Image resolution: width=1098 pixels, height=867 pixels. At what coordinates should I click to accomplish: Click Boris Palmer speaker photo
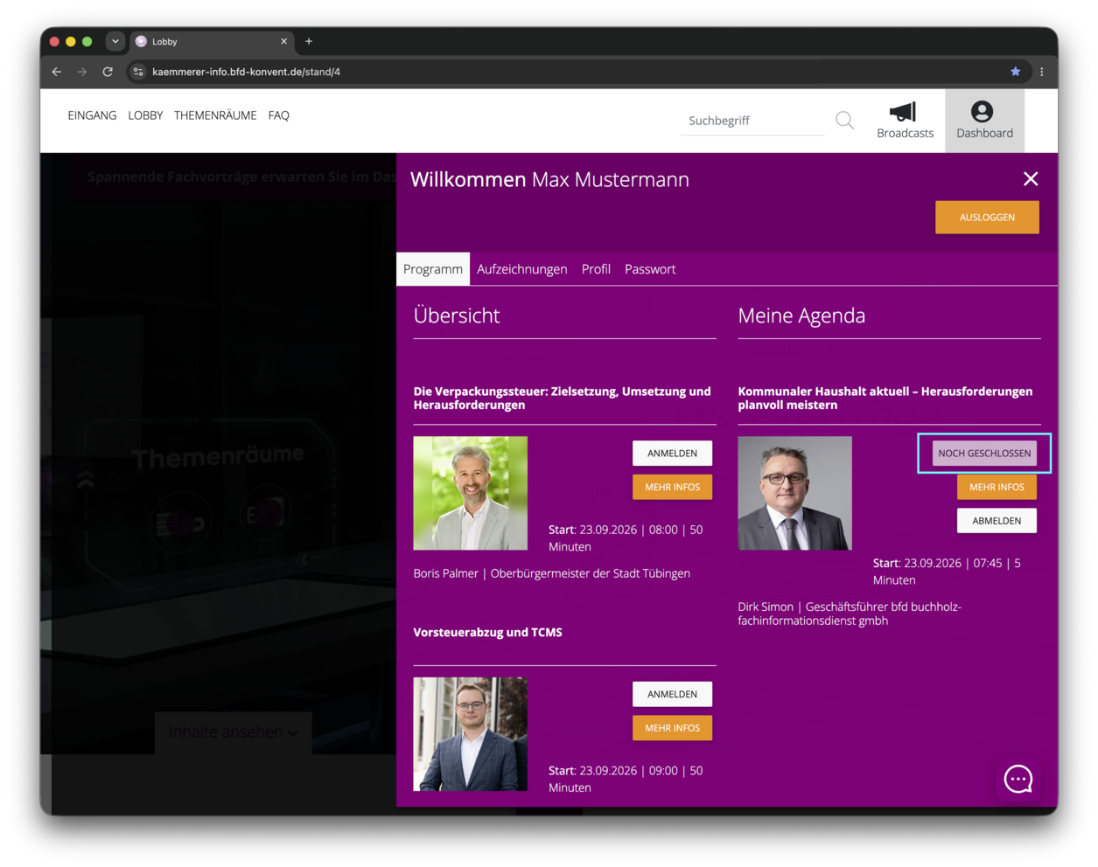pos(470,493)
